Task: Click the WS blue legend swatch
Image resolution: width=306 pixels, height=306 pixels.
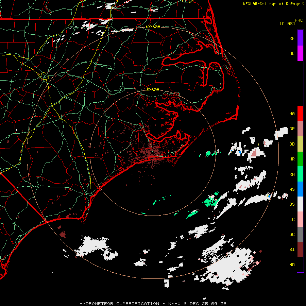Action: 300,189
